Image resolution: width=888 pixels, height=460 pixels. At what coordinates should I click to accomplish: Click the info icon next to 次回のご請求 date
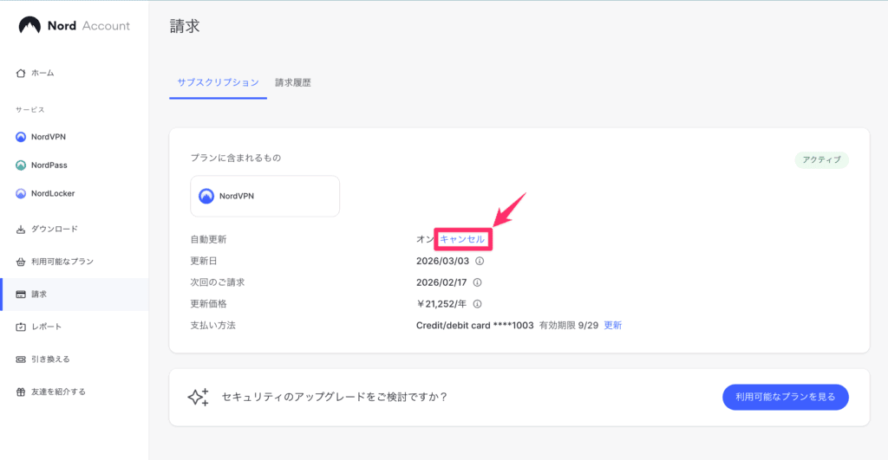[x=478, y=282]
